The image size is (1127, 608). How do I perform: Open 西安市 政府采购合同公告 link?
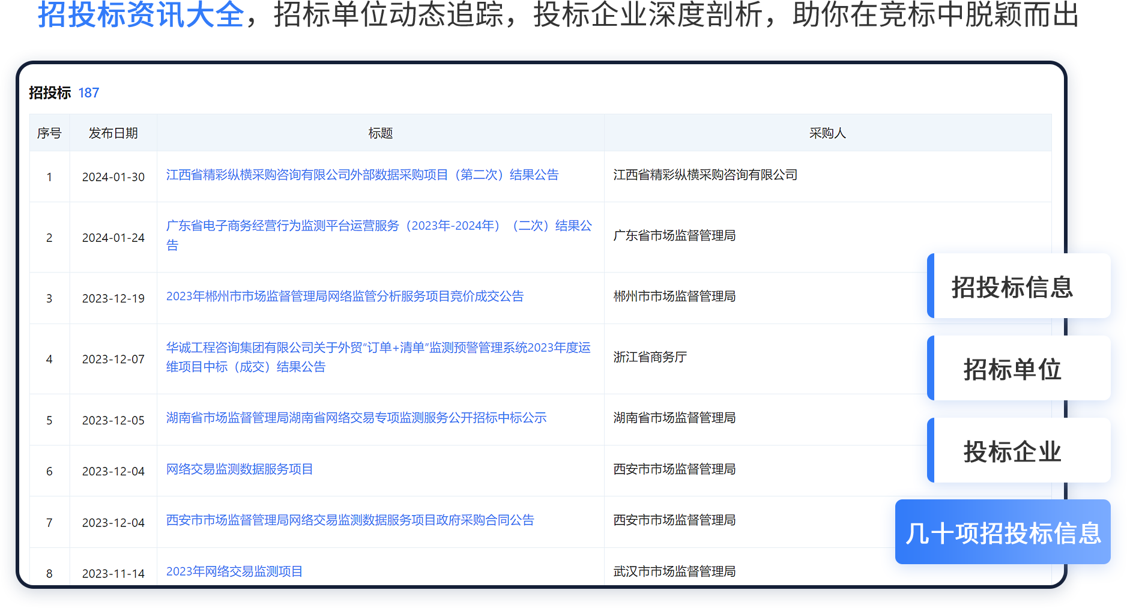tap(350, 520)
